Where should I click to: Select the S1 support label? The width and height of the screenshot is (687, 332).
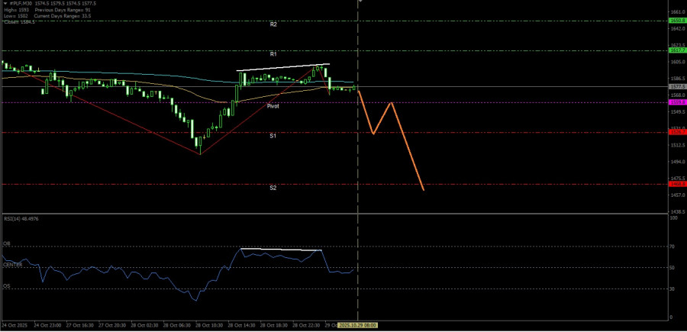coord(273,136)
